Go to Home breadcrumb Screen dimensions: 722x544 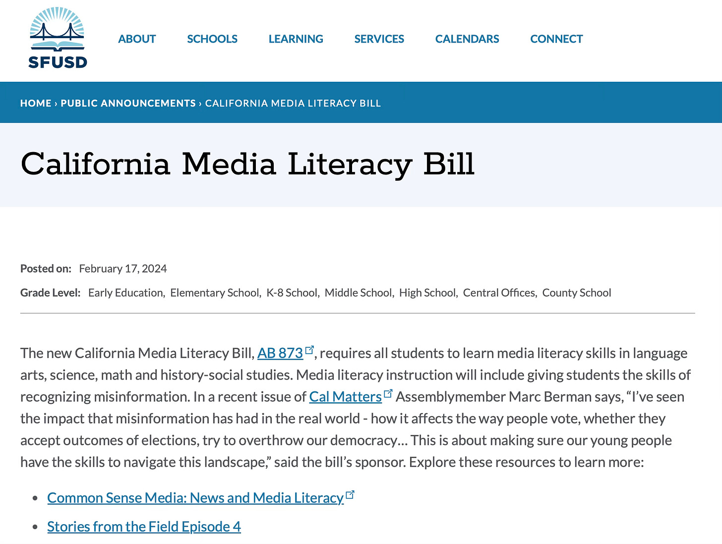coord(36,103)
